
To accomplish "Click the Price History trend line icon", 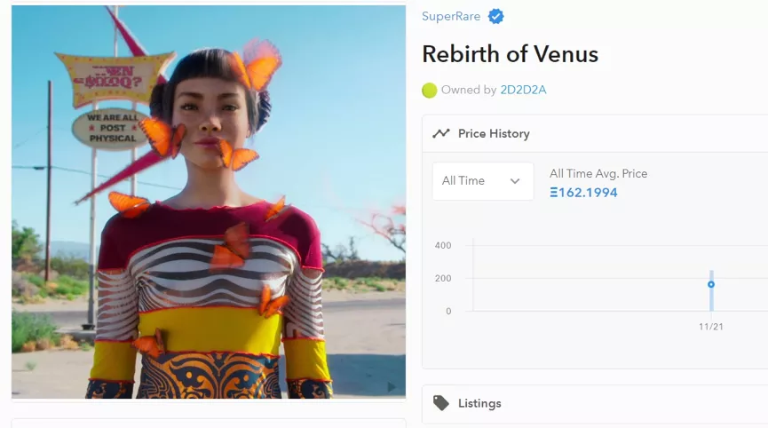I will (x=440, y=133).
